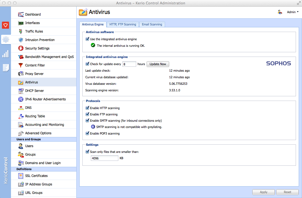Open the Dashboard icon in sidebar
The image size is (302, 198).
[21, 14]
